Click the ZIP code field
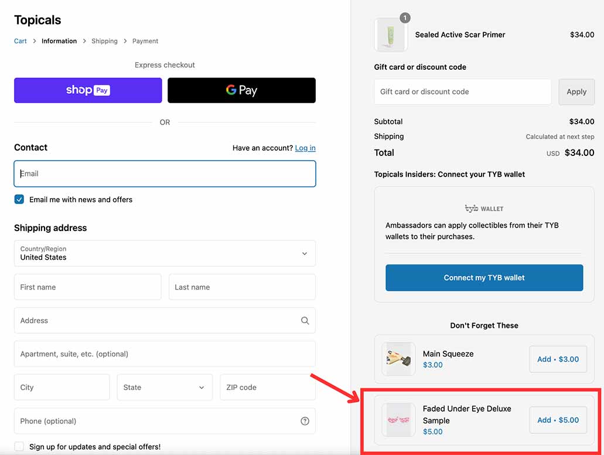This screenshot has height=455, width=604. [x=268, y=387]
